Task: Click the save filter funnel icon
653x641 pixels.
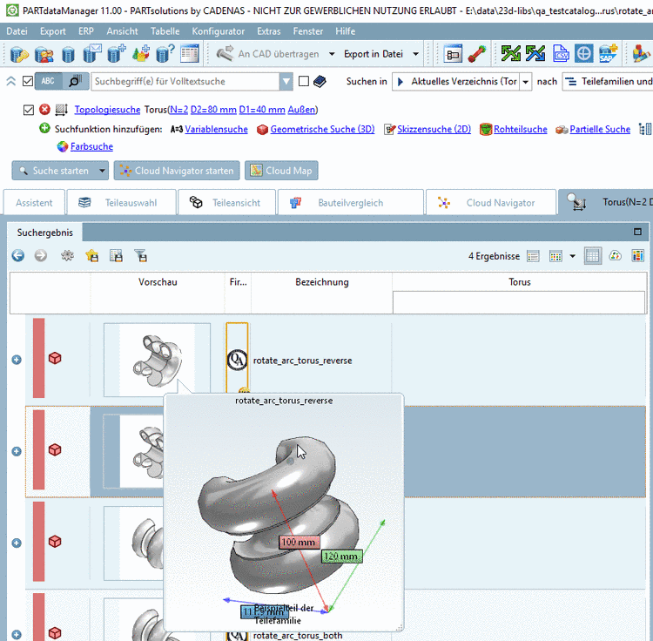Action: (140, 256)
